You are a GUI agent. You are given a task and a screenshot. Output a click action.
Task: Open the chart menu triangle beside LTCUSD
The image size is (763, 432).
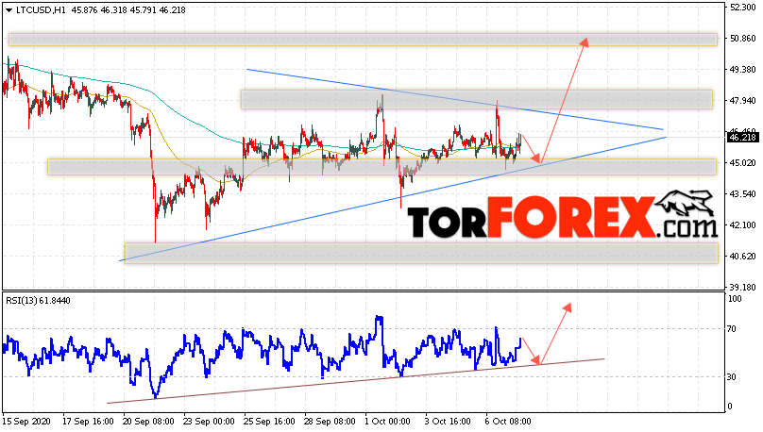[x=9, y=10]
